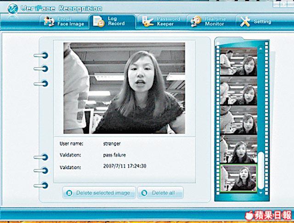
Task: Click the Log Record notebook icon
Action: coord(99,21)
